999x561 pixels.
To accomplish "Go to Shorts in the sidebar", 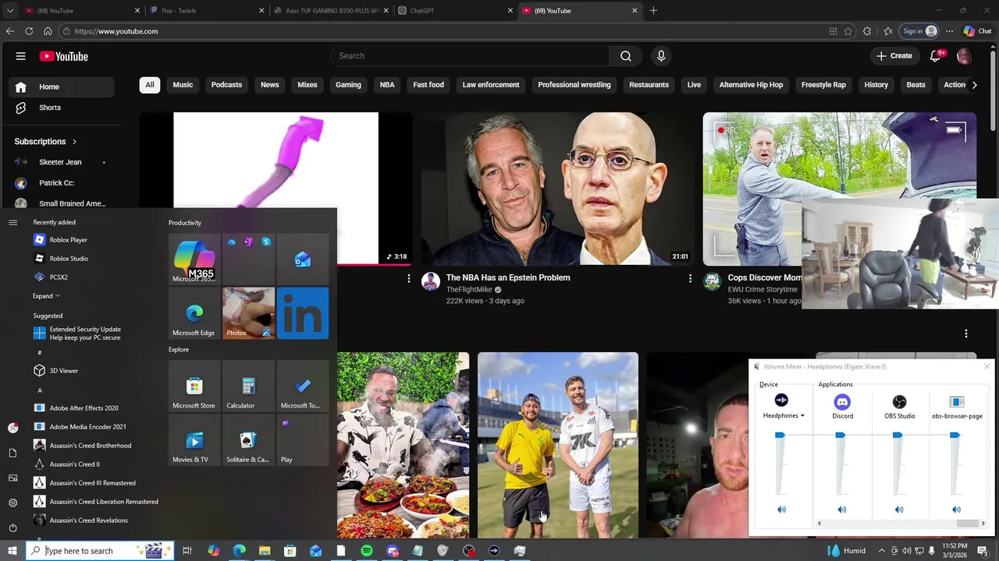I will coord(50,108).
